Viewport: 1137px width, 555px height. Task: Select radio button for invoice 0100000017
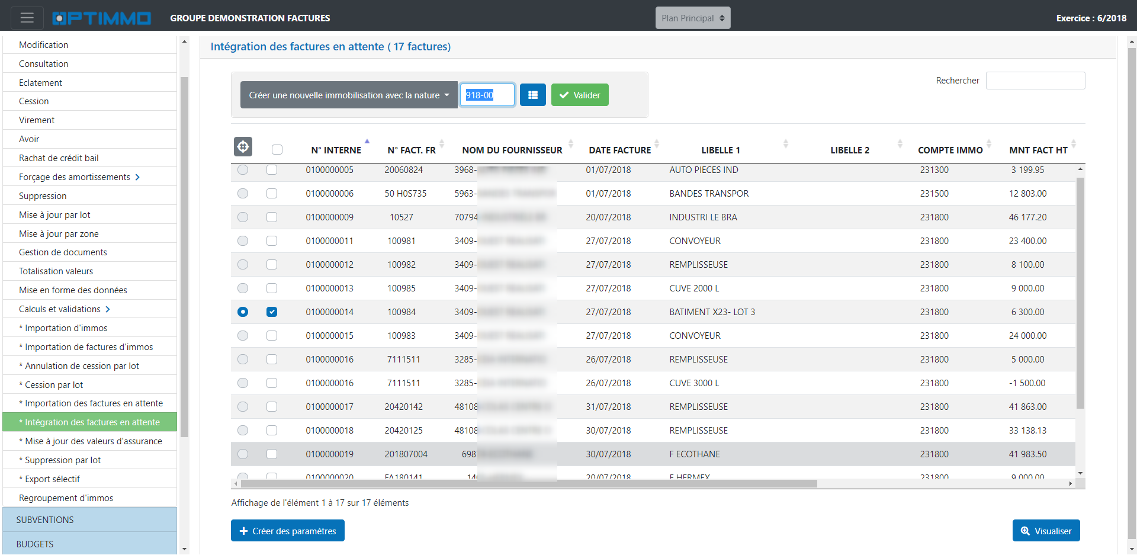[243, 407]
